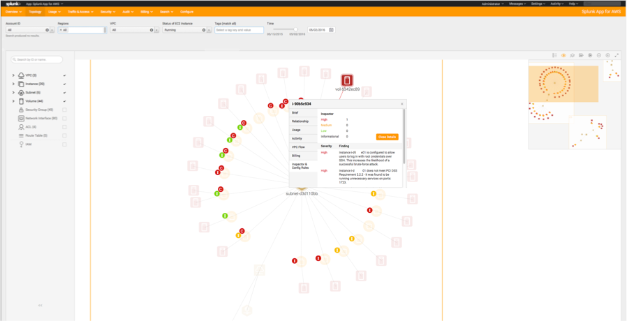Open the Help menu
This screenshot has width=627, height=321.
coord(574,3)
